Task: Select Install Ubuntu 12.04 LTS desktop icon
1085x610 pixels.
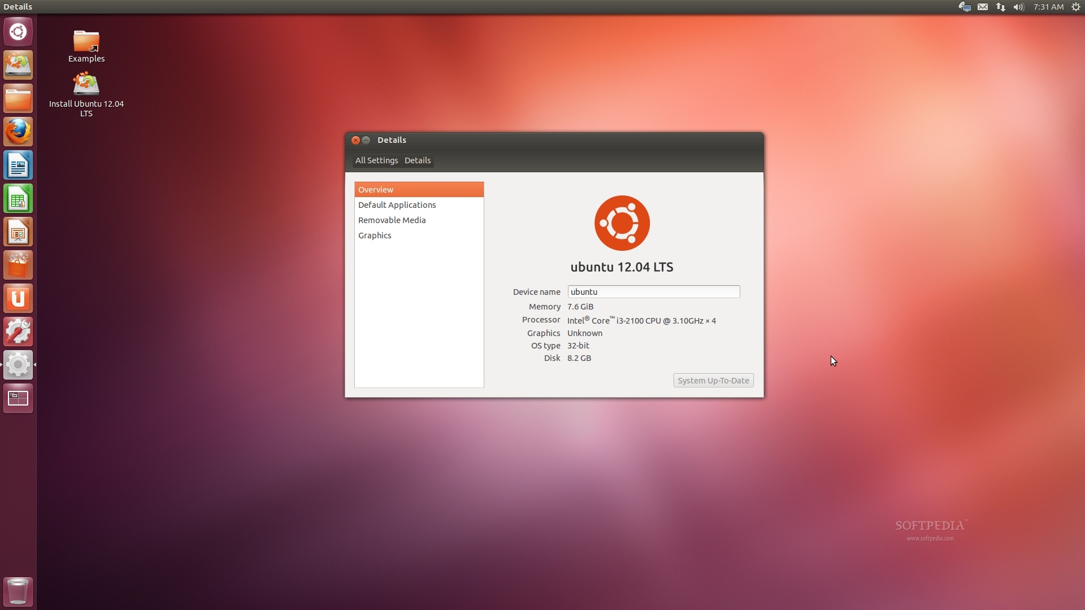Action: (86, 94)
